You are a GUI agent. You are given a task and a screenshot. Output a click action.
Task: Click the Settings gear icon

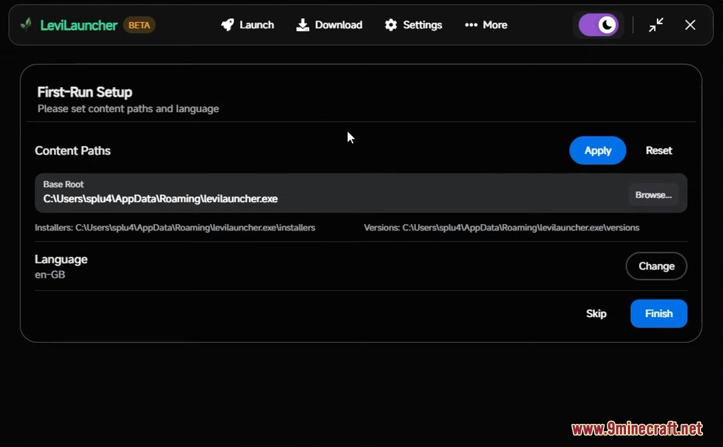(391, 25)
